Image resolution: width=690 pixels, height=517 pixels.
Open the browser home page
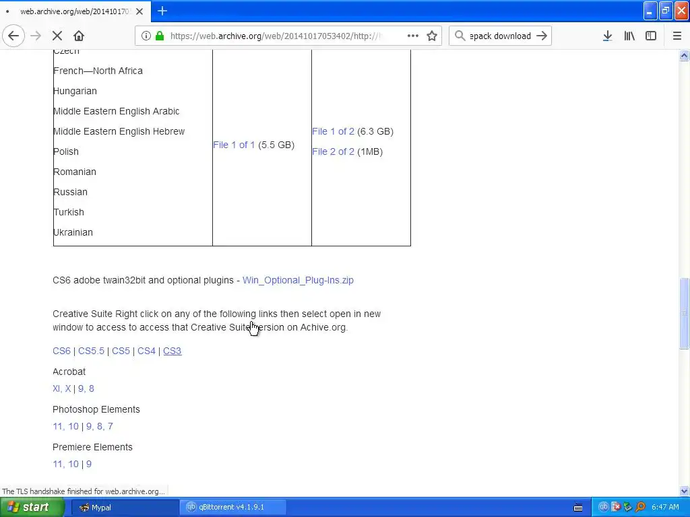[x=79, y=36]
